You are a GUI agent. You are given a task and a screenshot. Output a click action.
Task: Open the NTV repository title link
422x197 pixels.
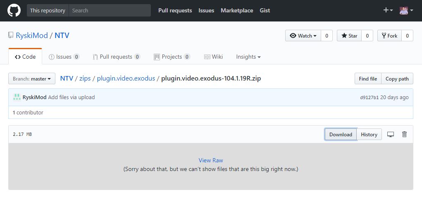tap(62, 36)
